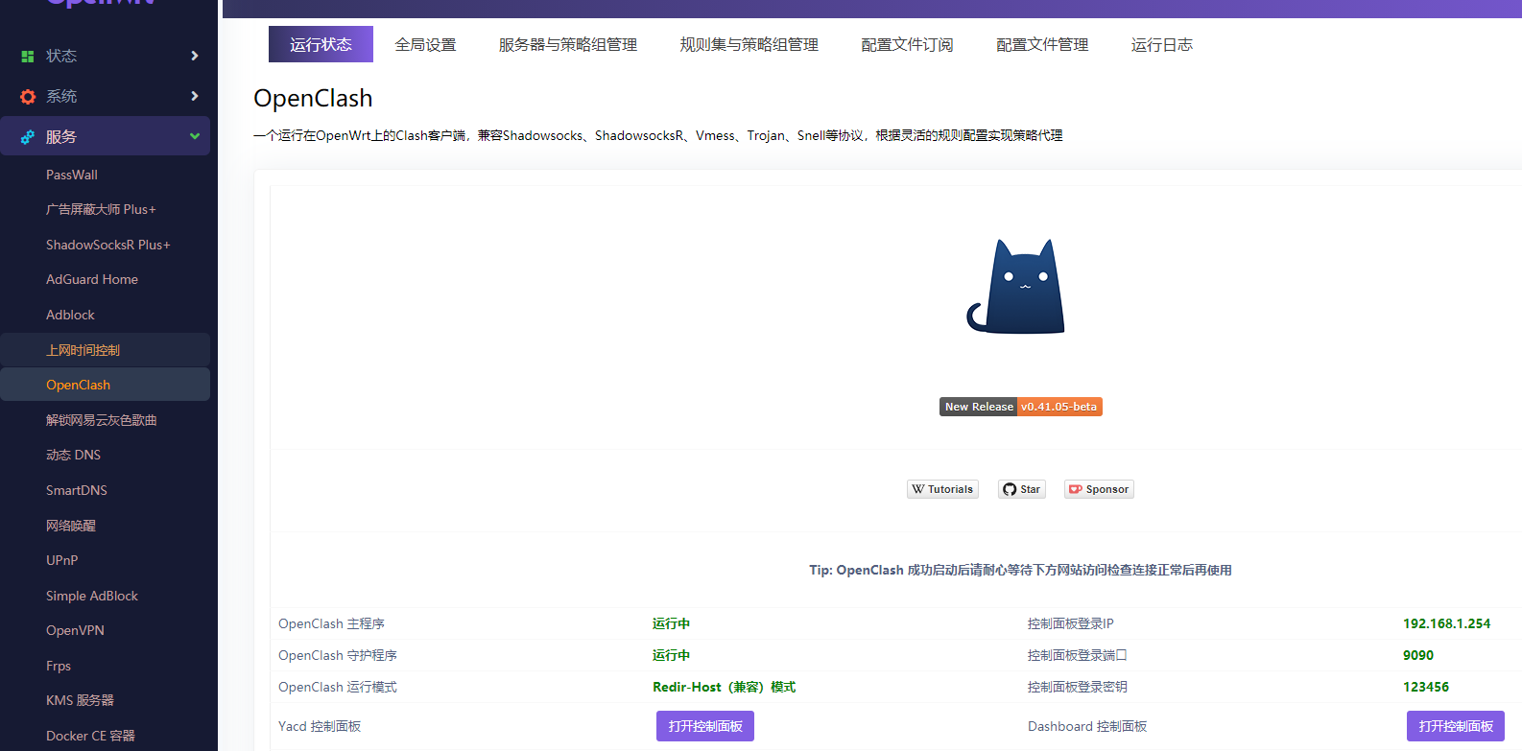This screenshot has width=1522, height=751.
Task: Click the login key value 123456
Action: 1426,687
